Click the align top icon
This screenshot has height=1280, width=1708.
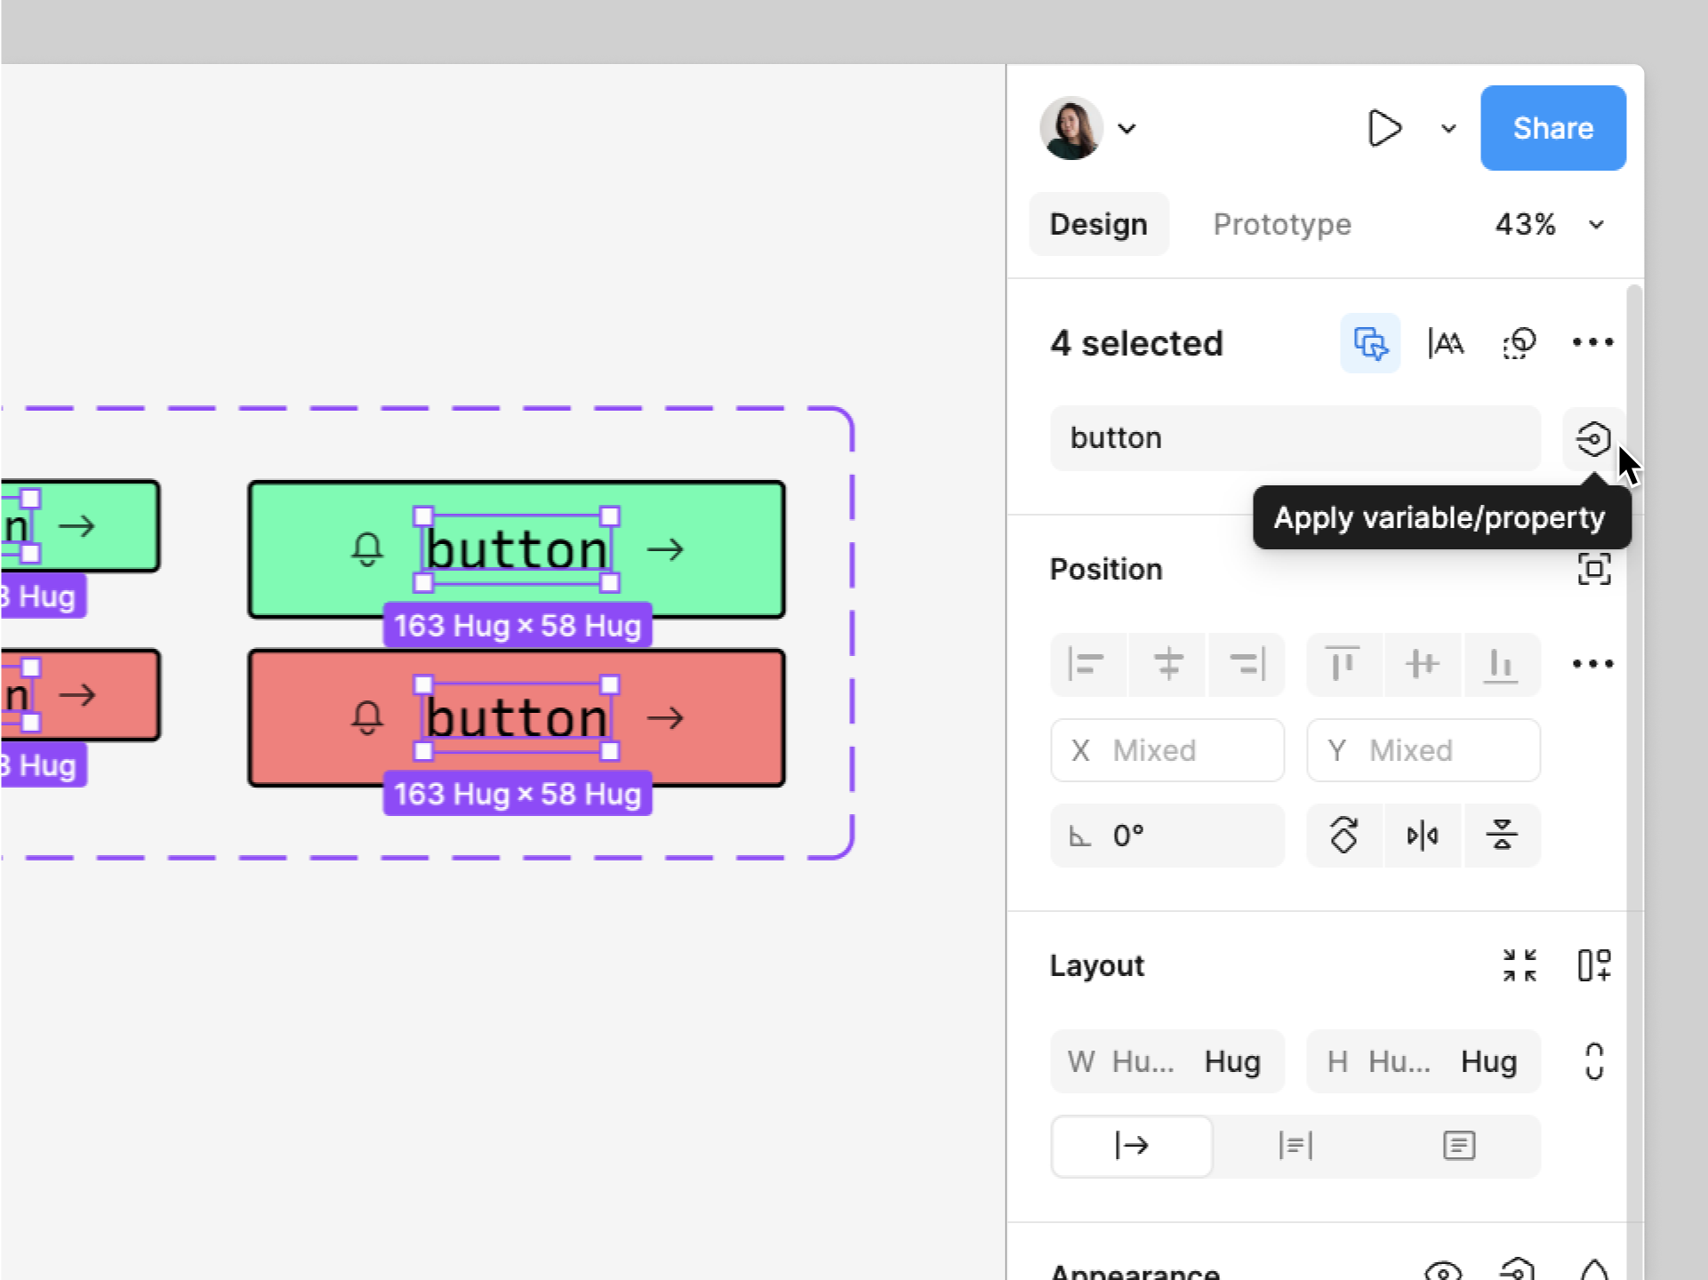coord(1343,664)
